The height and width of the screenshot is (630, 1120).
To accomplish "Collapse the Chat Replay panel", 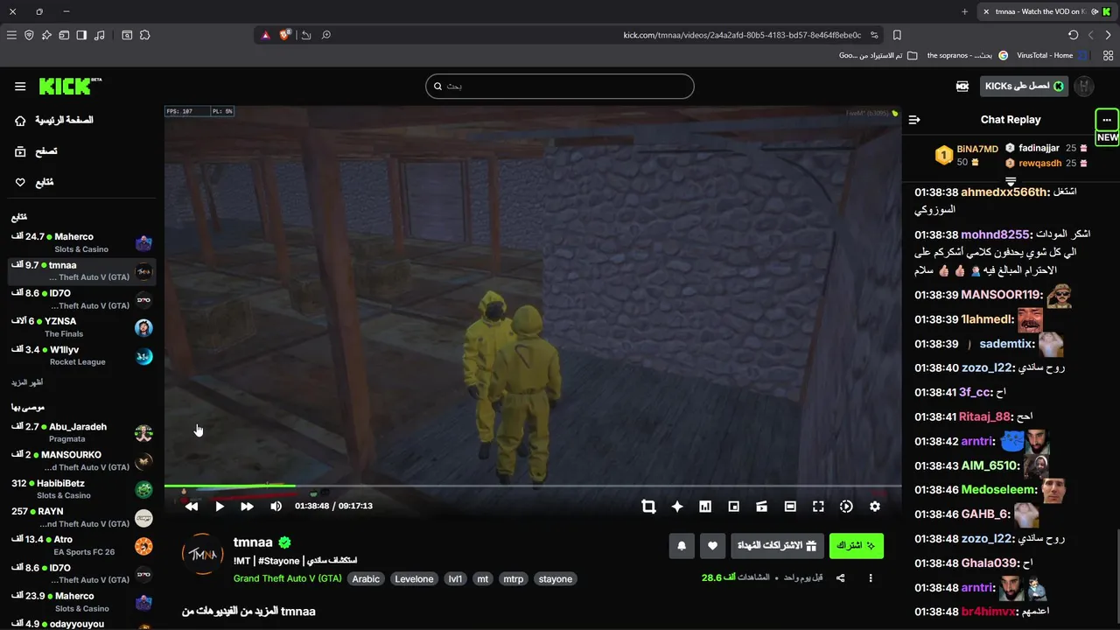I will pyautogui.click(x=914, y=120).
